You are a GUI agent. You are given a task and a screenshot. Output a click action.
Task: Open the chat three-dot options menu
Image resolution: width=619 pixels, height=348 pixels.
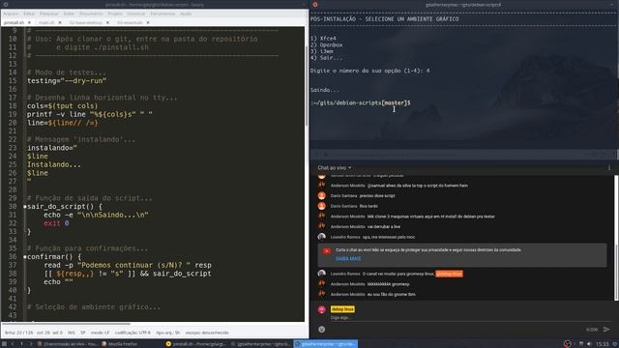point(609,167)
